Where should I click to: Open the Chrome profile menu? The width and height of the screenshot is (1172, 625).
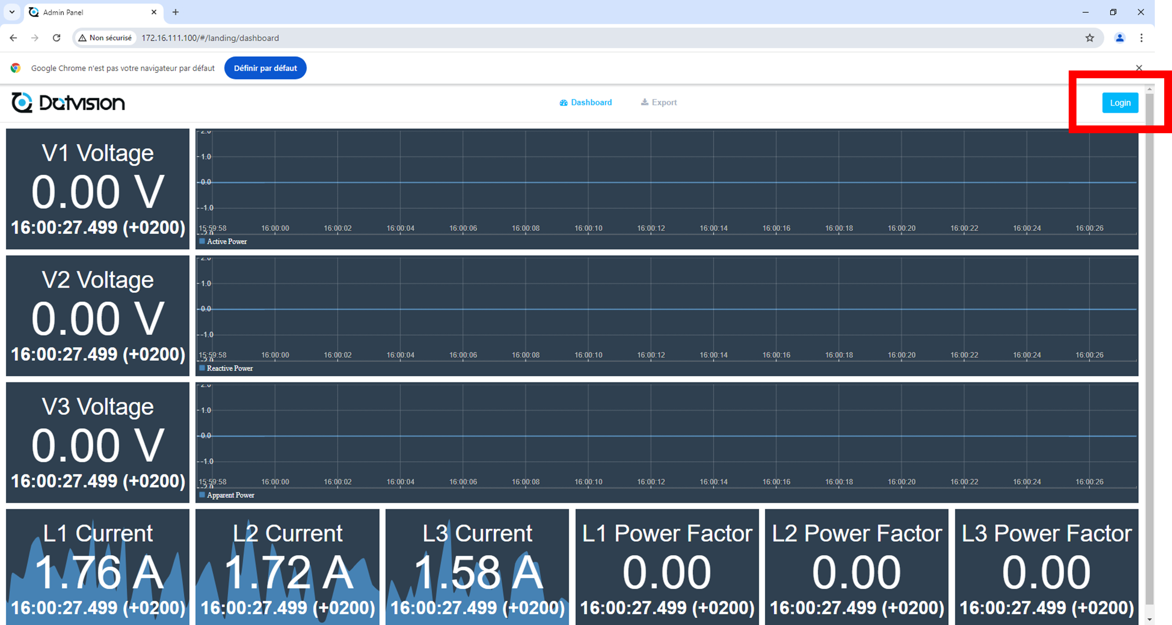tap(1120, 38)
